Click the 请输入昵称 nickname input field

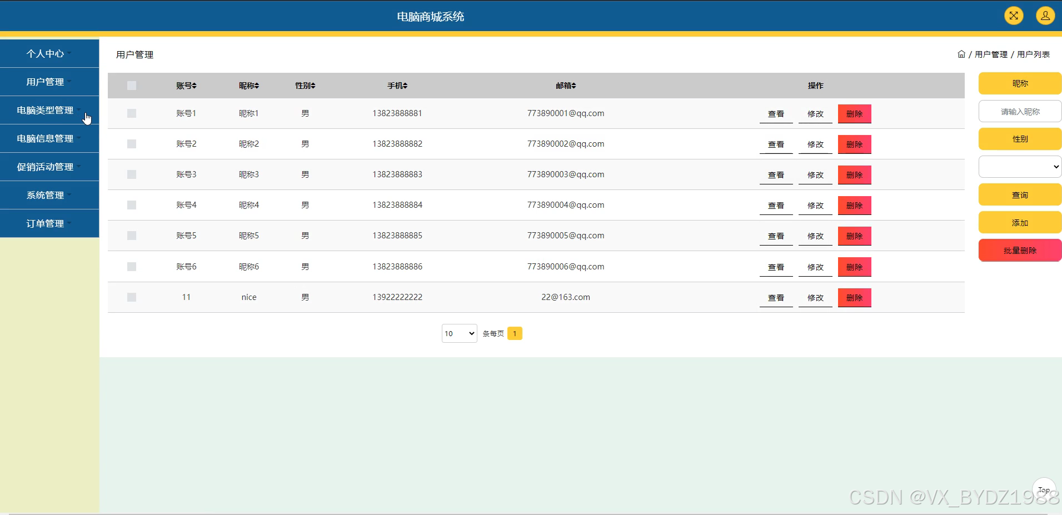(x=1020, y=112)
